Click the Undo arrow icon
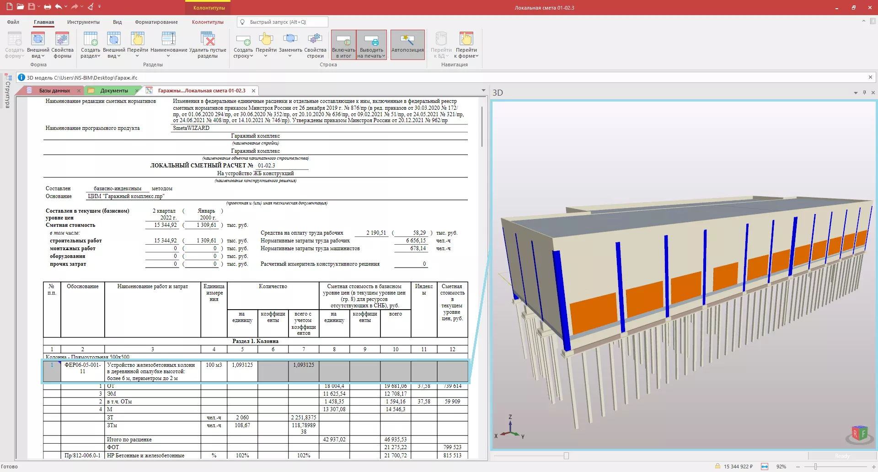The image size is (878, 472). (59, 7)
